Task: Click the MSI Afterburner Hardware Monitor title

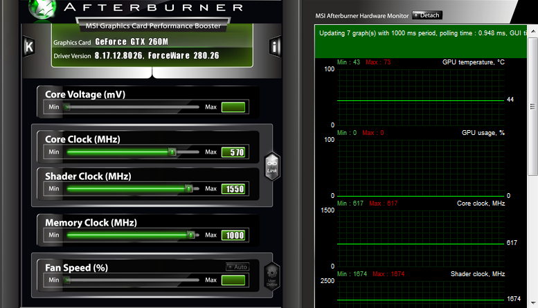Action: tap(362, 16)
